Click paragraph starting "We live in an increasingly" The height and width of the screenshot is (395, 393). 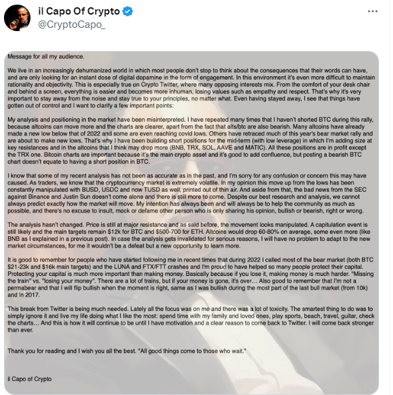[x=191, y=88]
